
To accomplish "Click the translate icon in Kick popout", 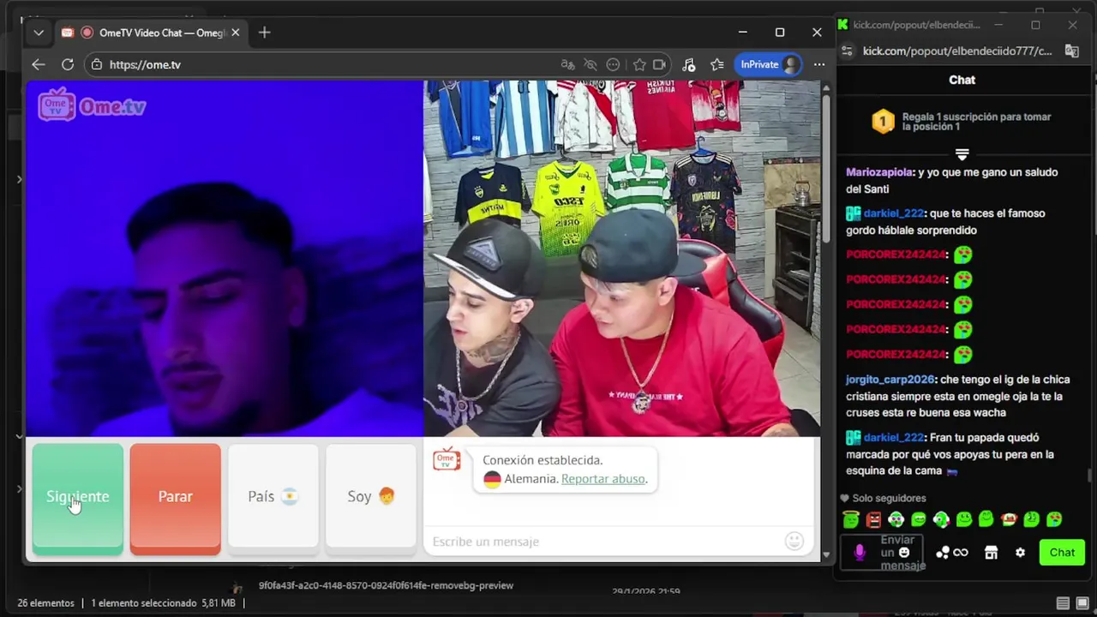I will click(x=1071, y=51).
